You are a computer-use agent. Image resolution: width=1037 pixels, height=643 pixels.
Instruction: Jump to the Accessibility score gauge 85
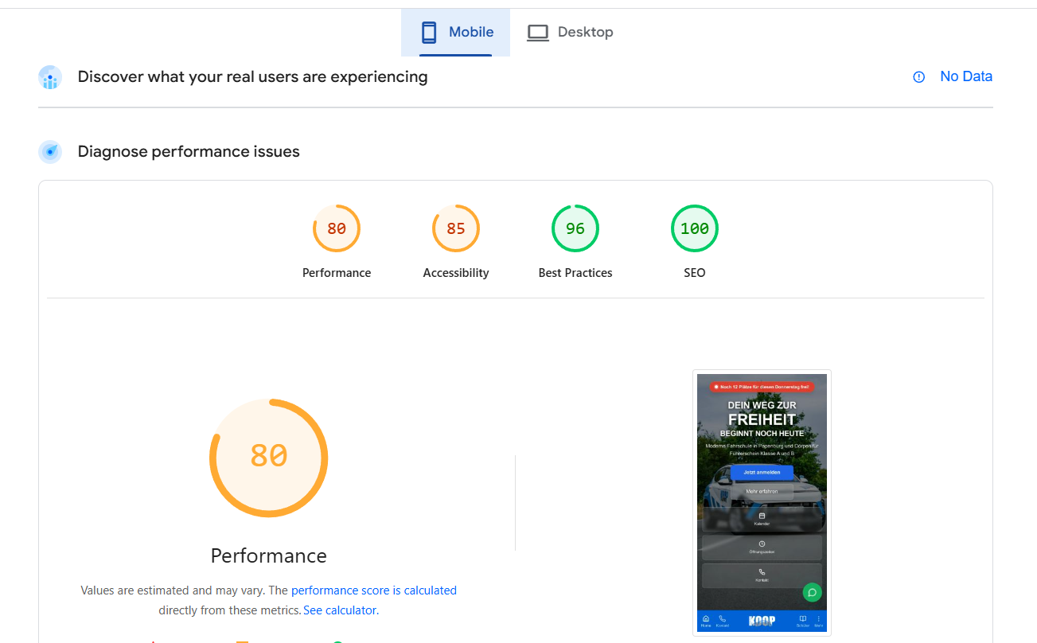456,229
